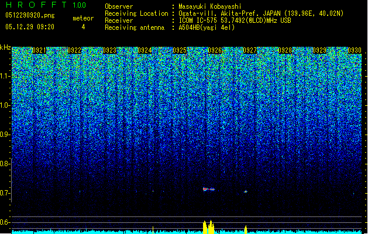Viewport: 368px width, 234px height.
Task: Click the 1.0 frequency axis label
Action: point(5,105)
